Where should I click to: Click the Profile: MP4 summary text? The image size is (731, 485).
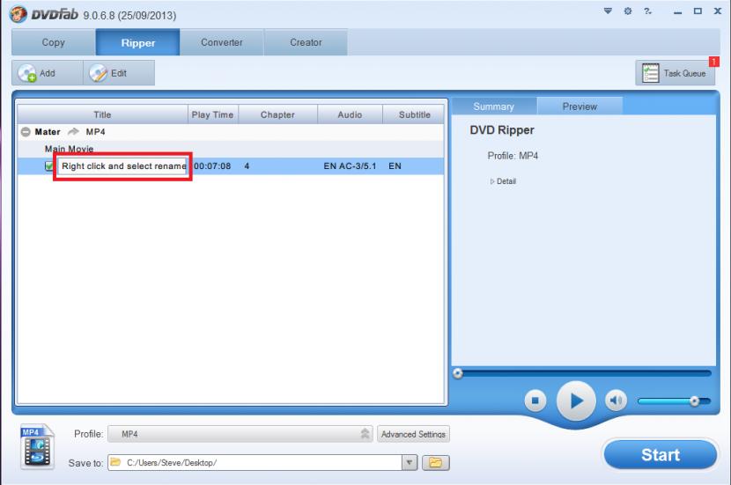[x=513, y=156]
